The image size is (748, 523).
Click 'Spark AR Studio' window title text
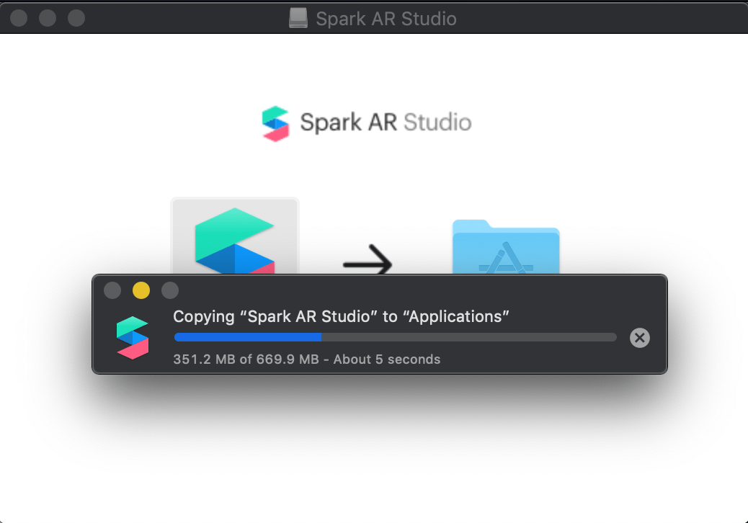(386, 18)
